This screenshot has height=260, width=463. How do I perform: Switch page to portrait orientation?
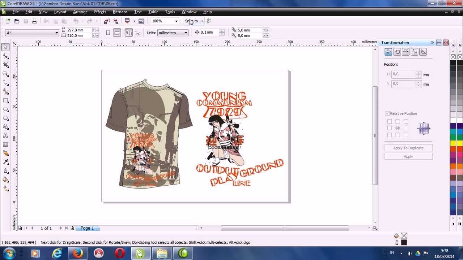click(x=108, y=33)
